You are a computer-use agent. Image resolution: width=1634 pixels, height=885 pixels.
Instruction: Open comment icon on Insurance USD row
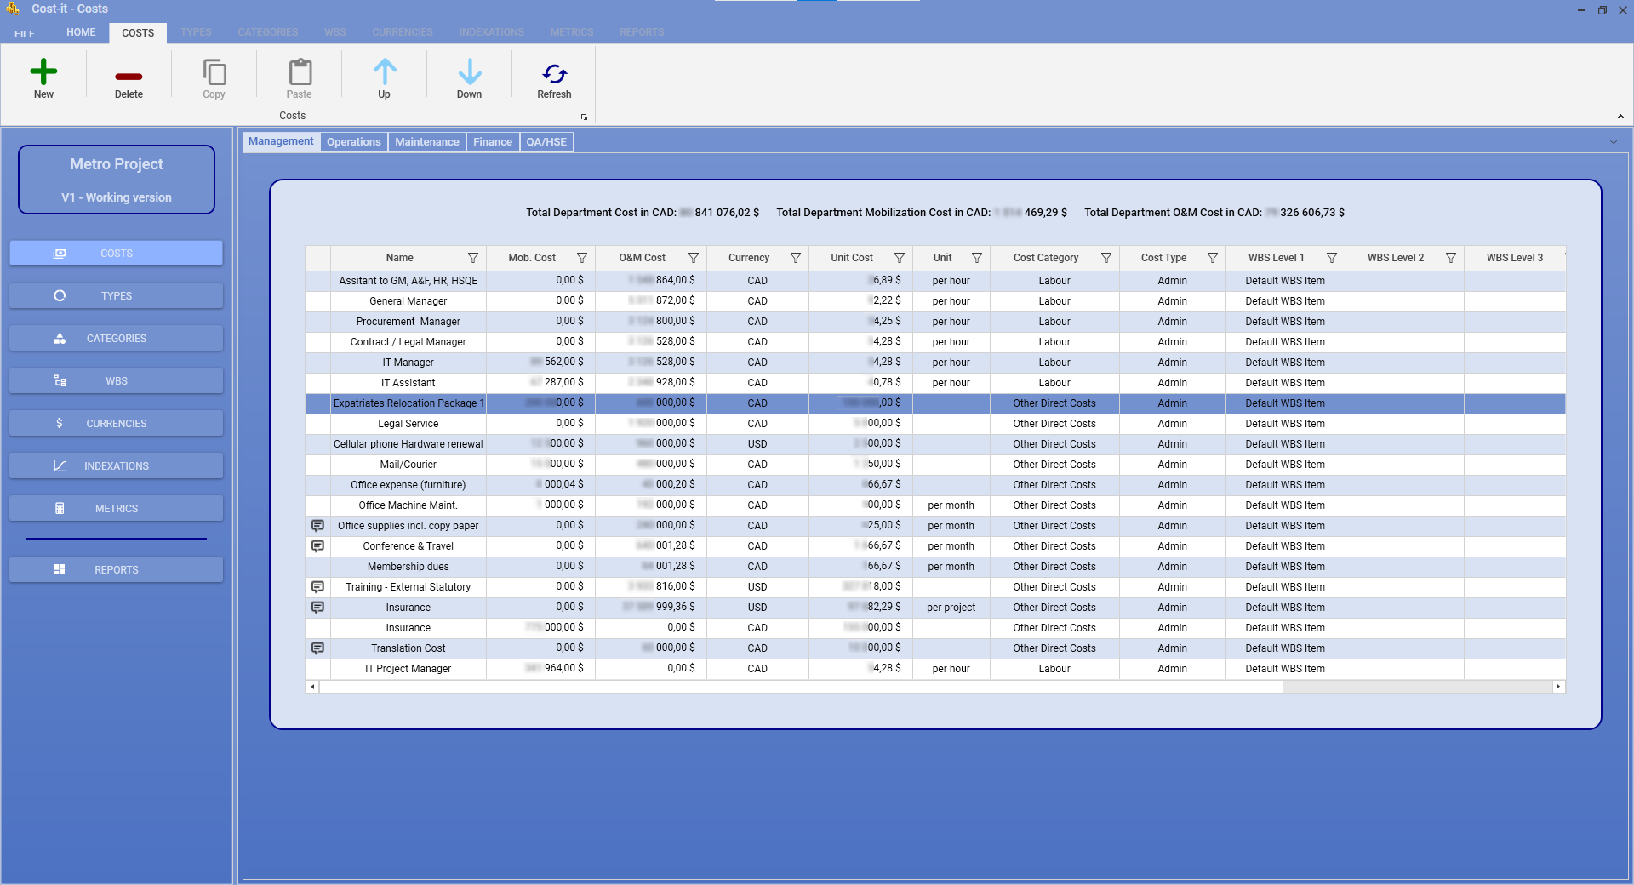[317, 608]
